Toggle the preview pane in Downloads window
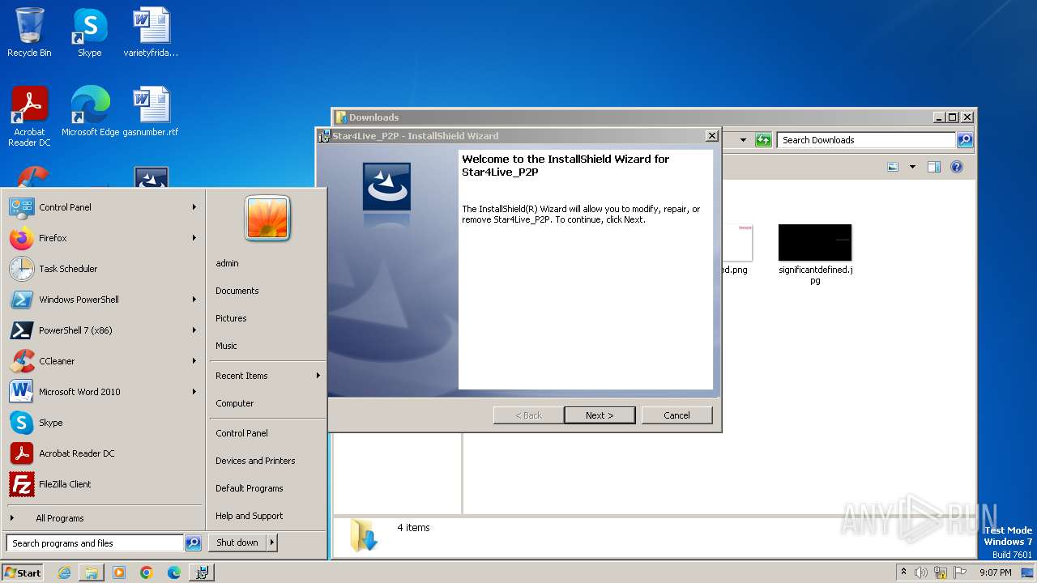Screen dimensions: 1037x583 pos(934,167)
